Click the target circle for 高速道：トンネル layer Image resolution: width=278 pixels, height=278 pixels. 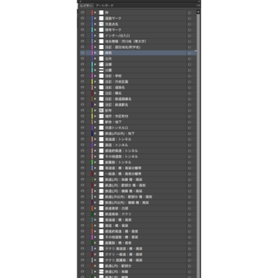tap(189, 139)
